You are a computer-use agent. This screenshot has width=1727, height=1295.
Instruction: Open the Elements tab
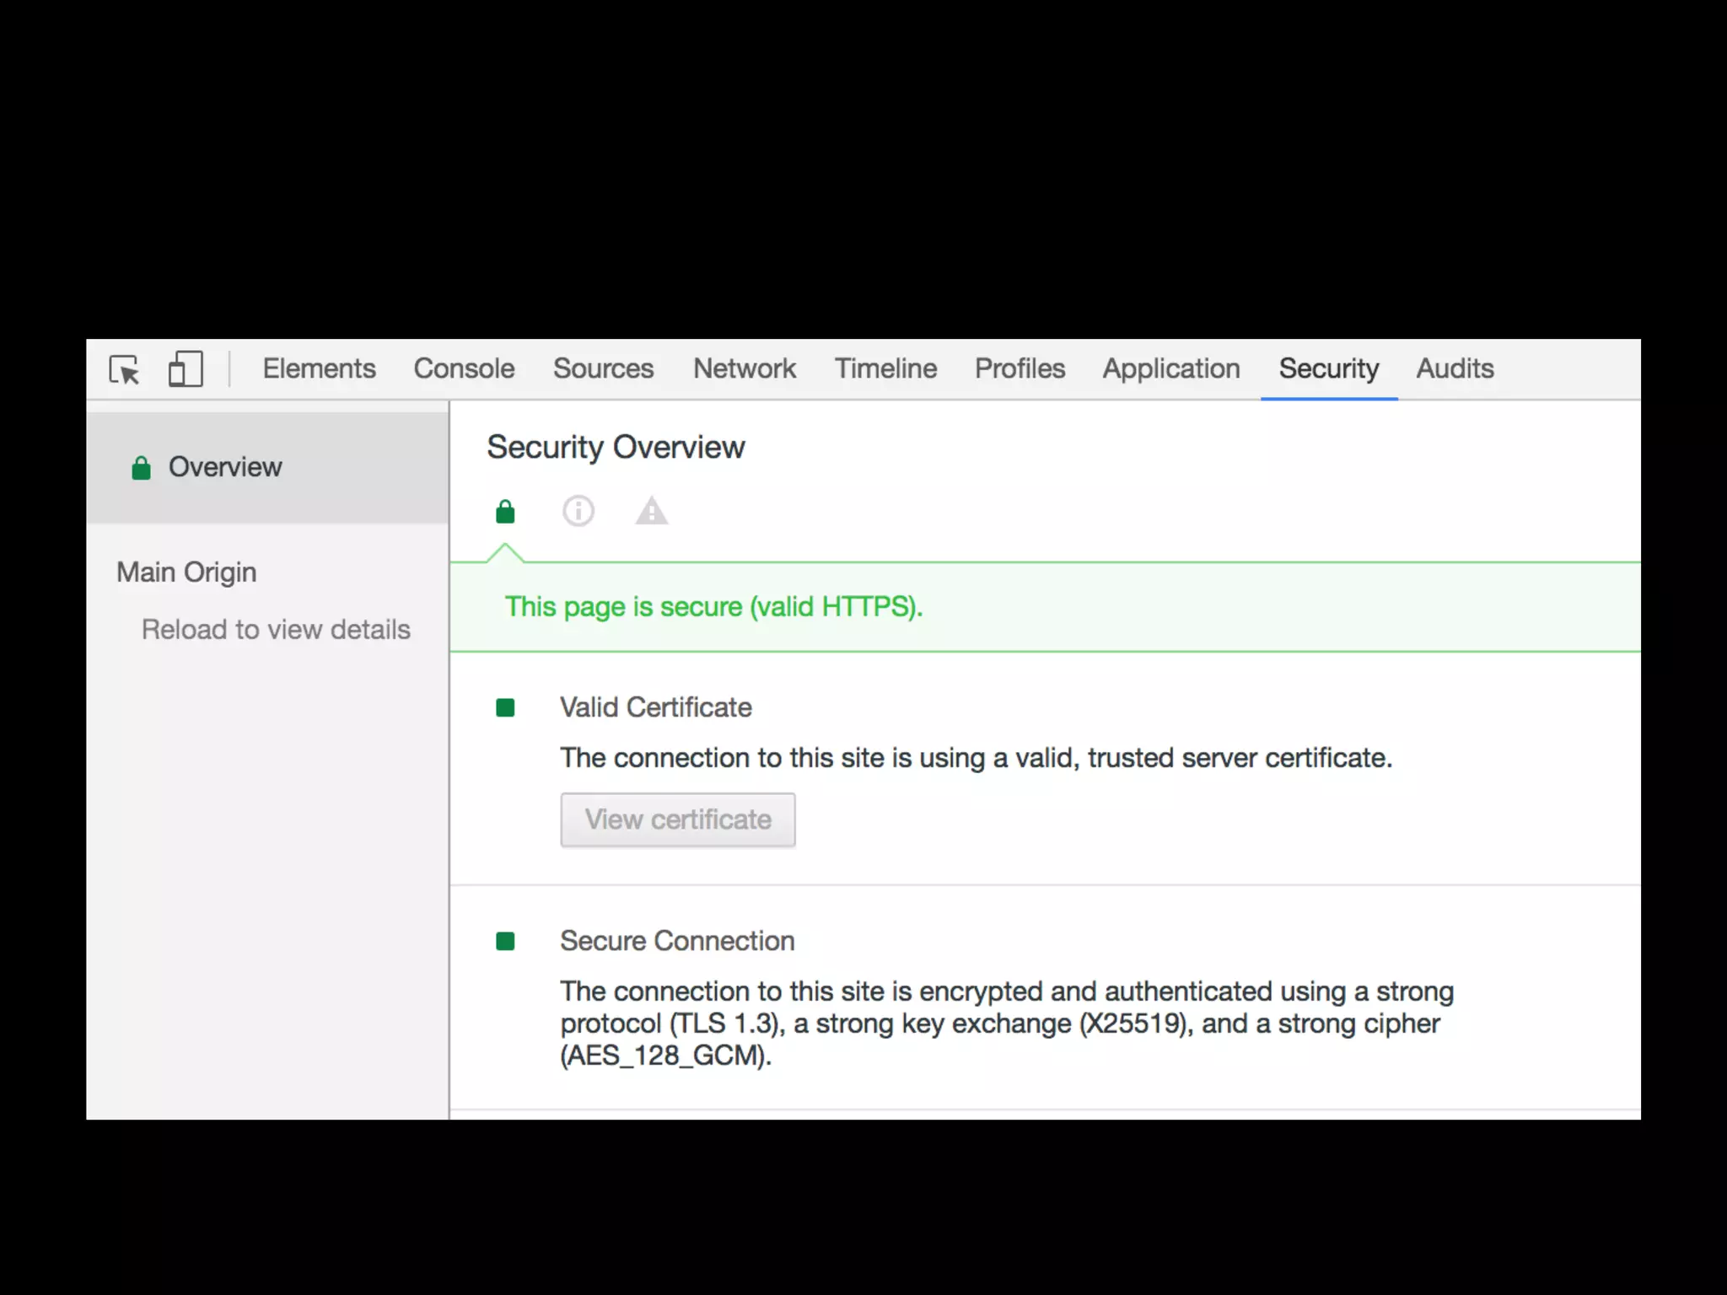pos(319,368)
